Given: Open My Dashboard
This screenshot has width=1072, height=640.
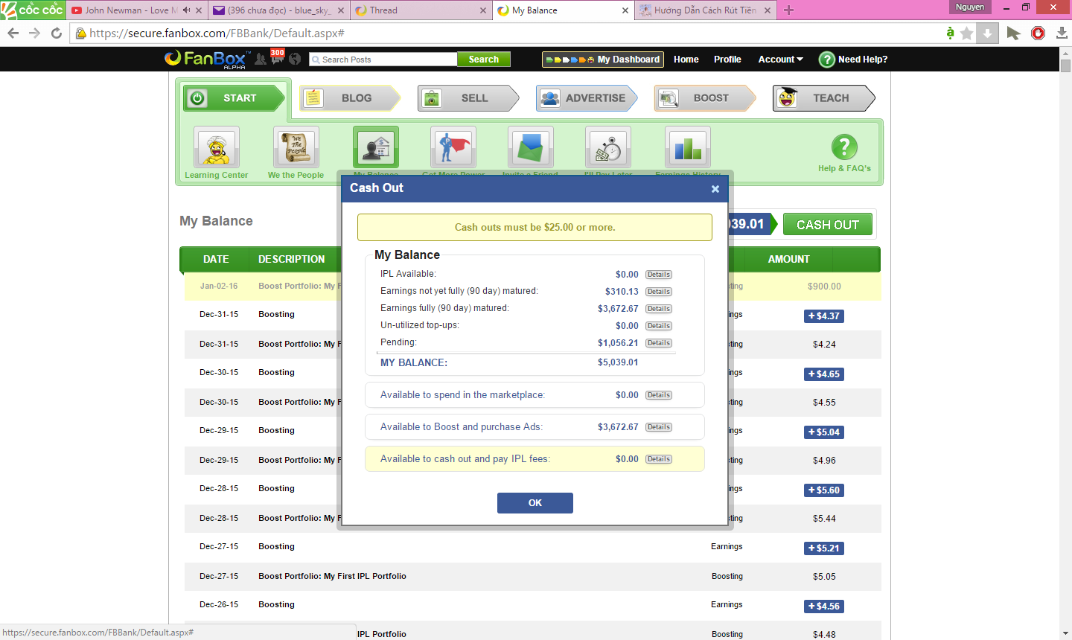Looking at the screenshot, I should tap(603, 60).
